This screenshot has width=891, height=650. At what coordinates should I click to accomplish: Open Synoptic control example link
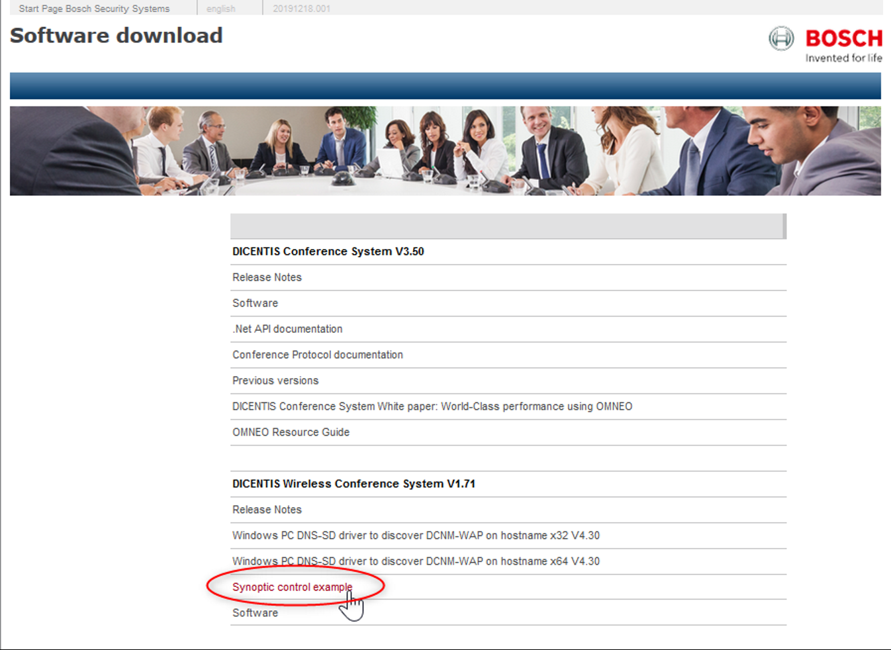click(292, 587)
